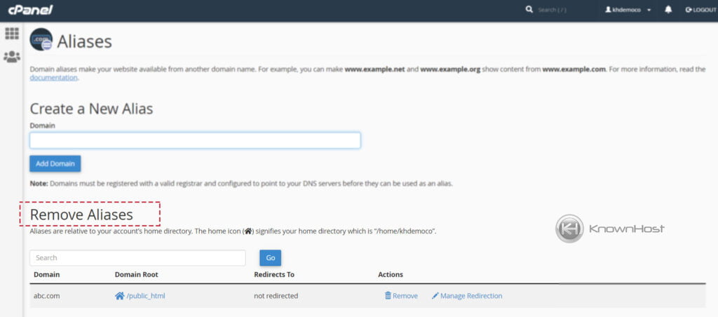The height and width of the screenshot is (317, 718).
Task: Click the trash icon for abc.com
Action: (x=388, y=296)
